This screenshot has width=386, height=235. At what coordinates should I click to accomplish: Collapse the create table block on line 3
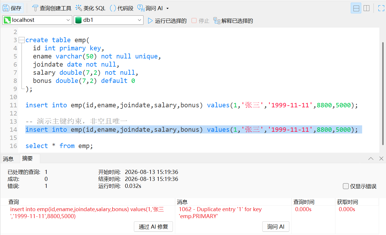pos(21,40)
